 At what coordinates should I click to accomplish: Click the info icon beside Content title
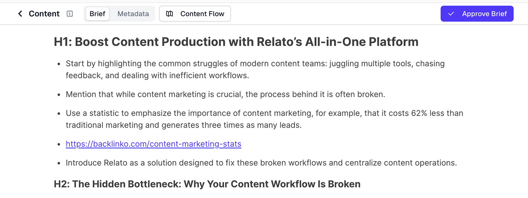70,14
